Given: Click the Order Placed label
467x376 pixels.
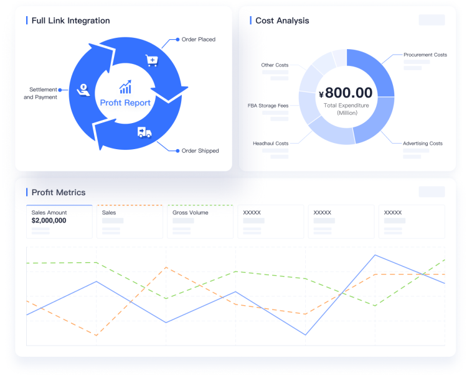Looking at the screenshot, I should (199, 40).
